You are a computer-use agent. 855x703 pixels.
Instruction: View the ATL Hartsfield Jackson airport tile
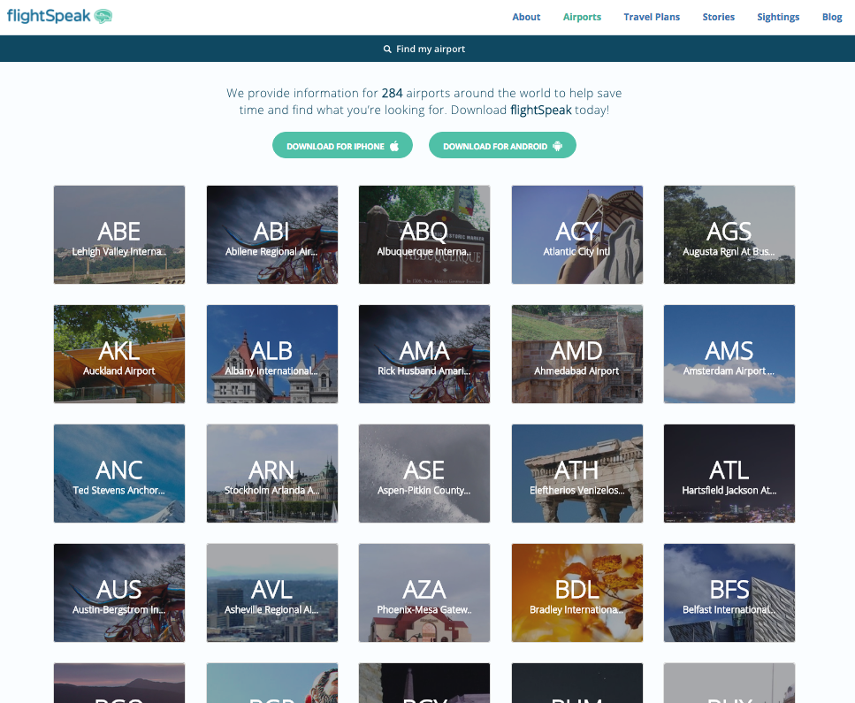(729, 473)
